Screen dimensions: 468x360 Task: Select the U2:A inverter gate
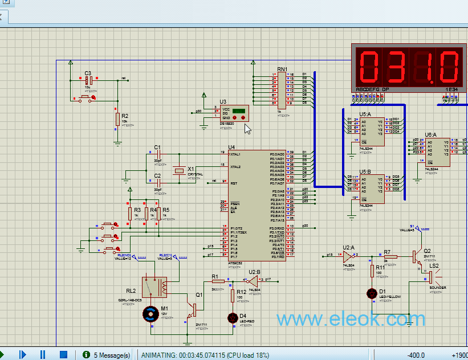pyautogui.click(x=348, y=256)
